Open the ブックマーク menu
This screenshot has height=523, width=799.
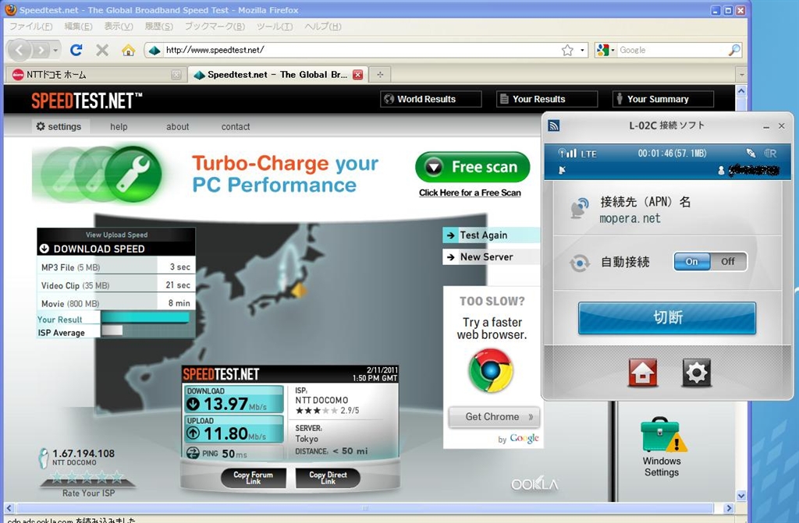215,26
